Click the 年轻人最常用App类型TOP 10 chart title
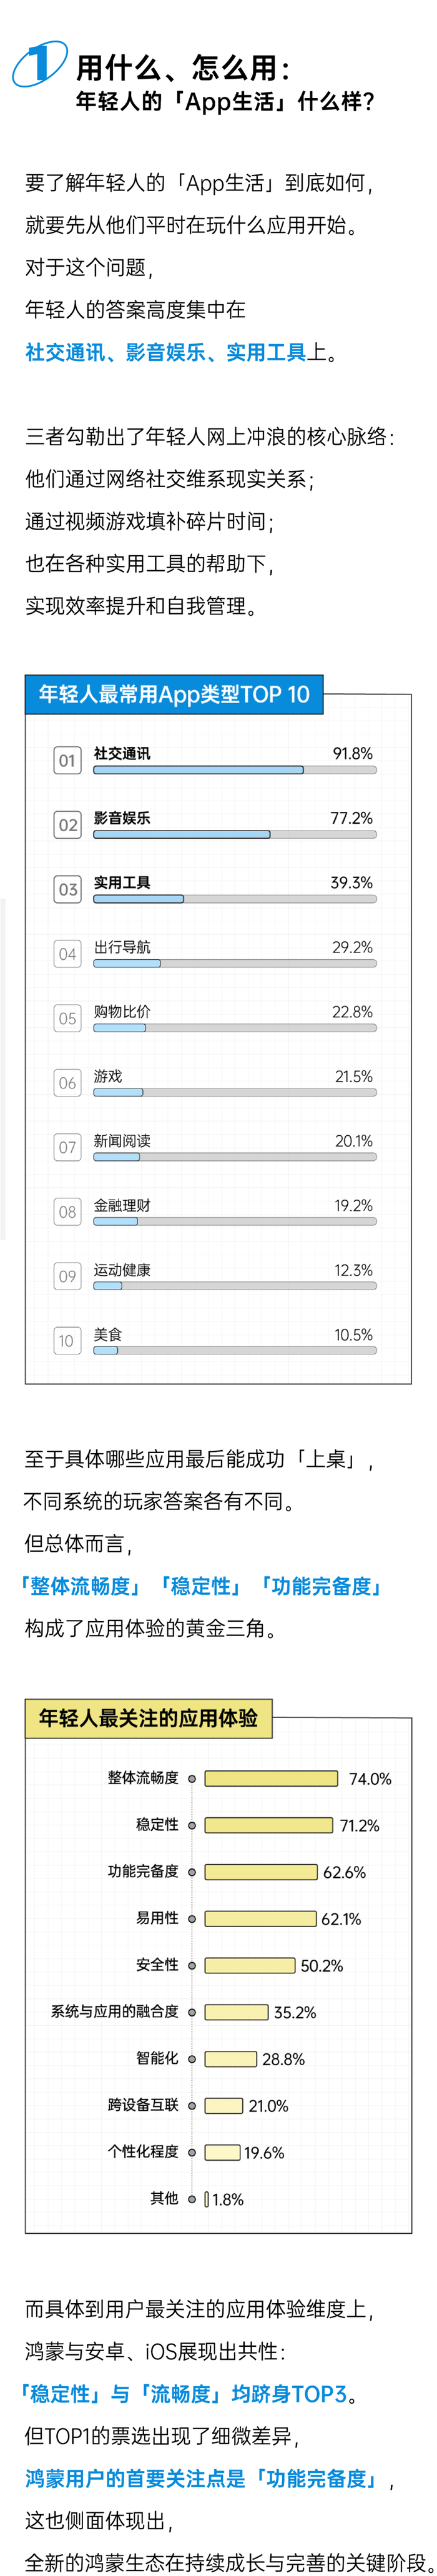437x2576 pixels. [174, 694]
